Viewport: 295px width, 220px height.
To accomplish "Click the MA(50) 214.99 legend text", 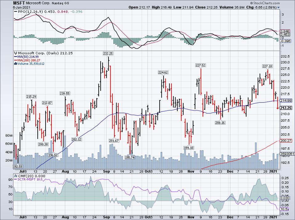I will tap(28, 57).
